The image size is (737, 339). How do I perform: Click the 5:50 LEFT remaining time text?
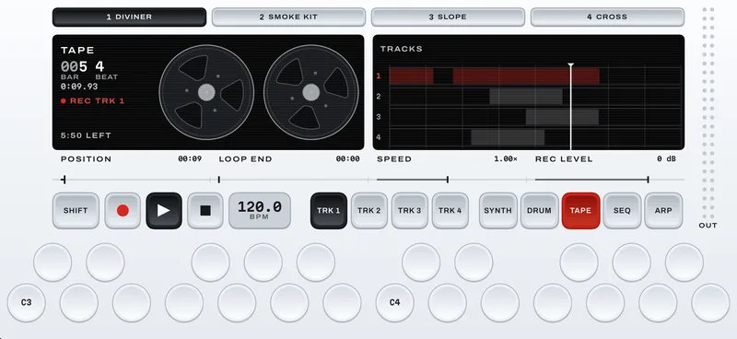tap(86, 135)
